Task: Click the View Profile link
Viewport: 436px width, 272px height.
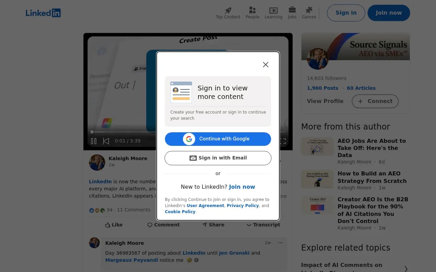Action: tap(325, 101)
